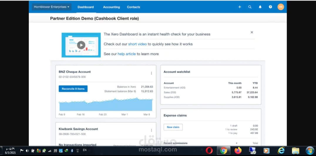This screenshot has width=316, height=156.
Task: Click the Sales YTD value 37,223.64
Action: click(252, 92)
